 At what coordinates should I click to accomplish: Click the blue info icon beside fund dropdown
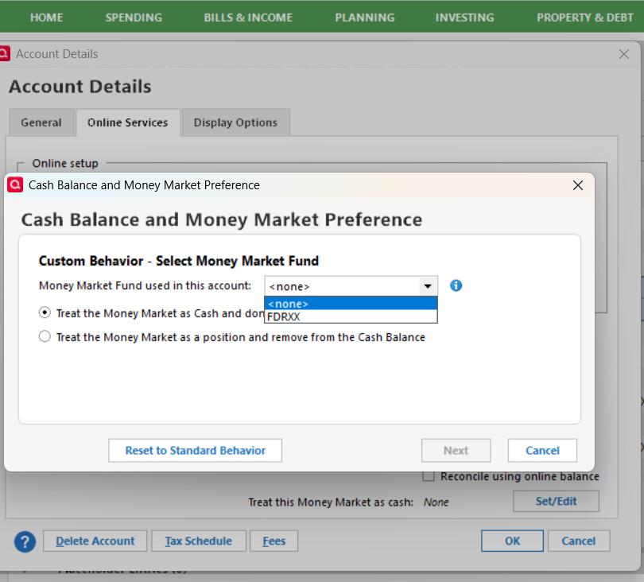456,285
